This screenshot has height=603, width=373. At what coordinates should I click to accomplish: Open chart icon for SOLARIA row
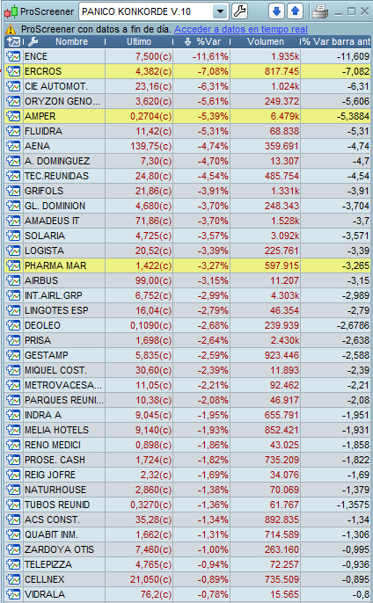click(x=13, y=236)
